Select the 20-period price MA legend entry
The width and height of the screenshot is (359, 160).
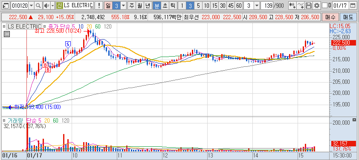89,26
